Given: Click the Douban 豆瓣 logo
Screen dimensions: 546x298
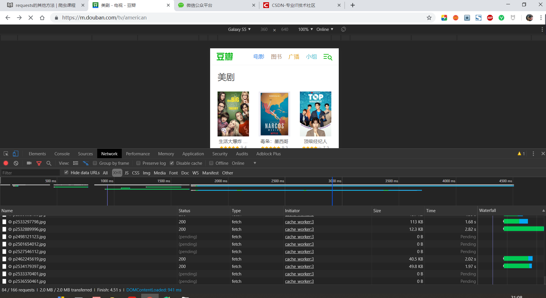Looking at the screenshot, I should [x=225, y=57].
